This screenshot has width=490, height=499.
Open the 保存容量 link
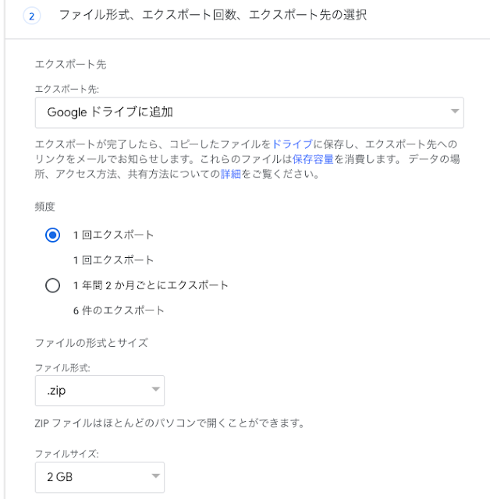(313, 159)
